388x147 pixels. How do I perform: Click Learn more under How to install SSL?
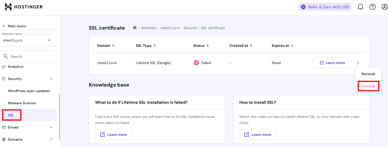257,135
